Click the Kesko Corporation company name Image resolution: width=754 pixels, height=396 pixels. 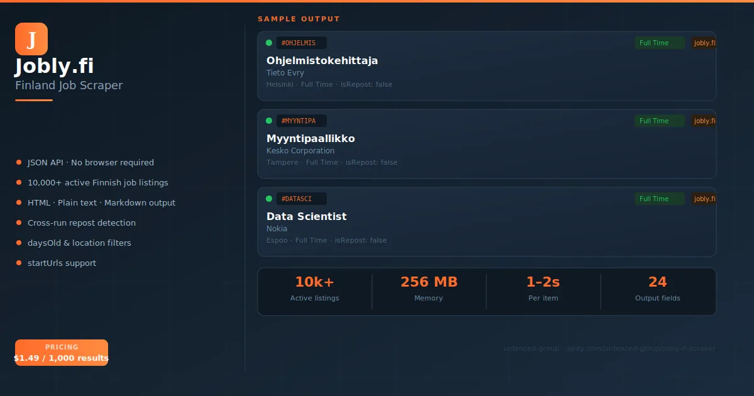(300, 151)
